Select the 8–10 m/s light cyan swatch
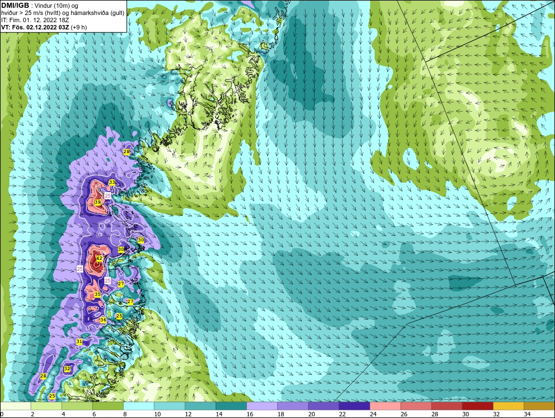The image size is (555, 418). pos(139,406)
